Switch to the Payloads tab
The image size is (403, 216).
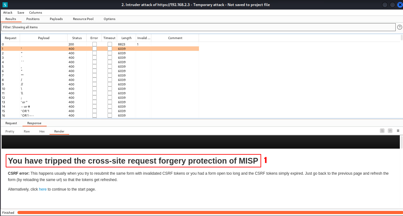[56, 19]
